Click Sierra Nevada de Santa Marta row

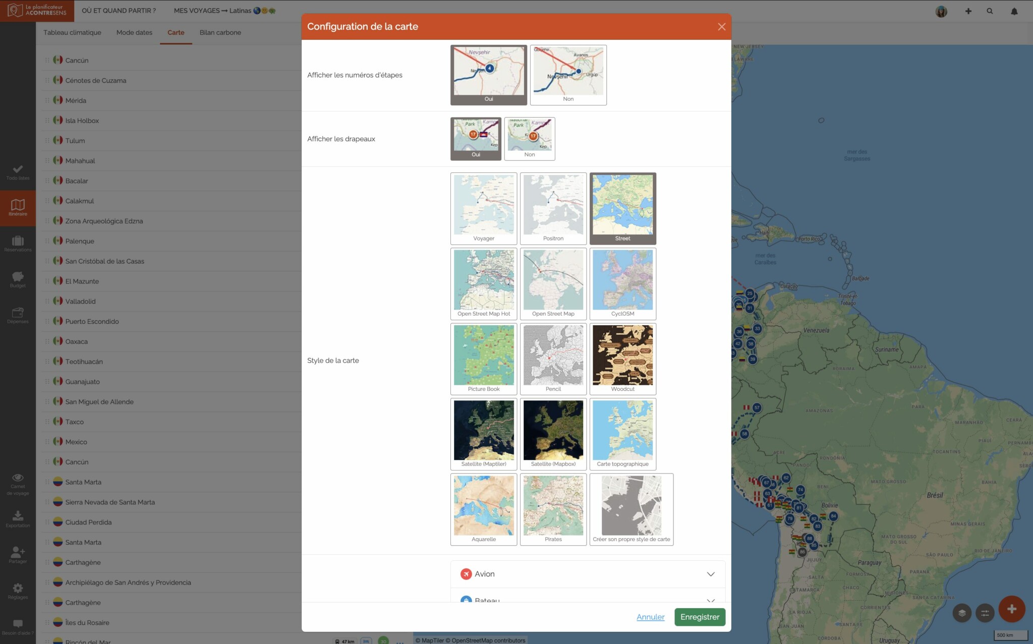tap(171, 502)
